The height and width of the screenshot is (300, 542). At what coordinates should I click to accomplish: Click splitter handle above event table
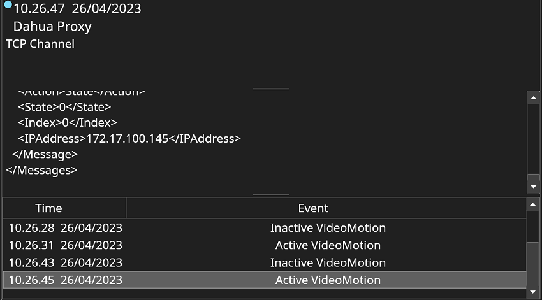[x=271, y=195]
